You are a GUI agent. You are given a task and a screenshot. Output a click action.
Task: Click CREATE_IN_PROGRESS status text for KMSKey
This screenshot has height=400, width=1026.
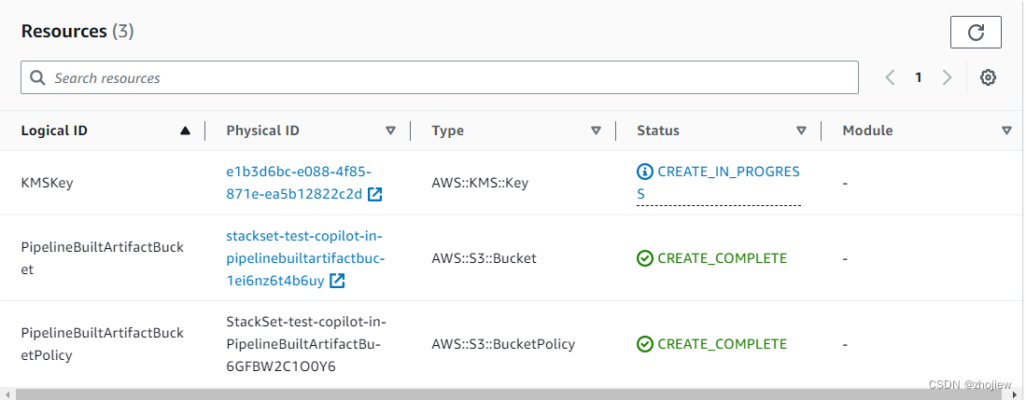coord(728,172)
